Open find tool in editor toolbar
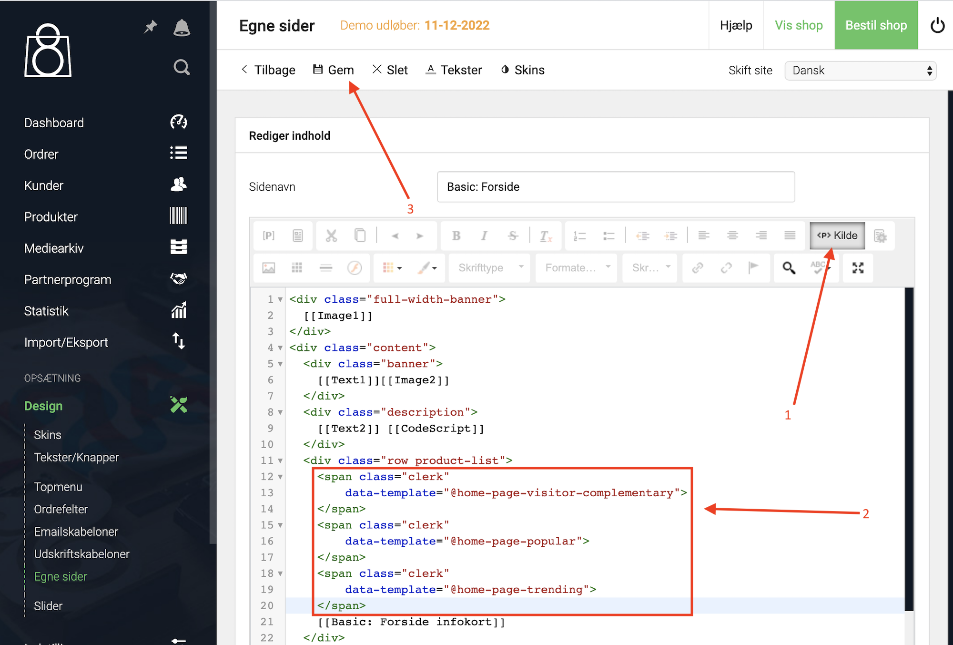Image resolution: width=953 pixels, height=645 pixels. coord(789,268)
